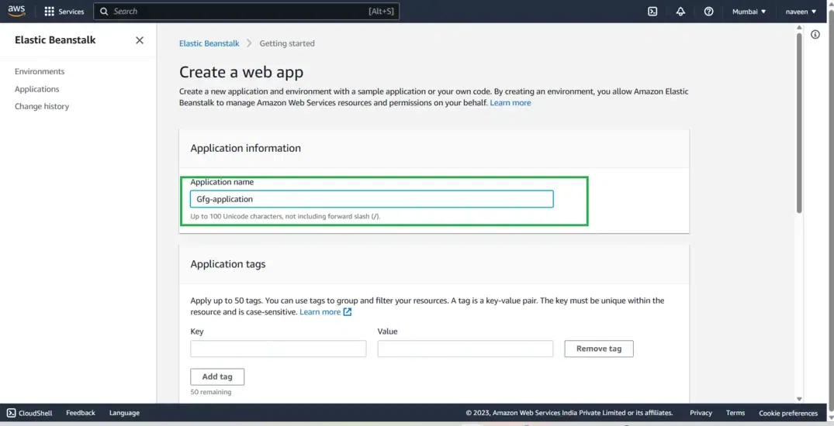Open Language in the footer
This screenshot has height=426, width=834.
pyautogui.click(x=124, y=413)
